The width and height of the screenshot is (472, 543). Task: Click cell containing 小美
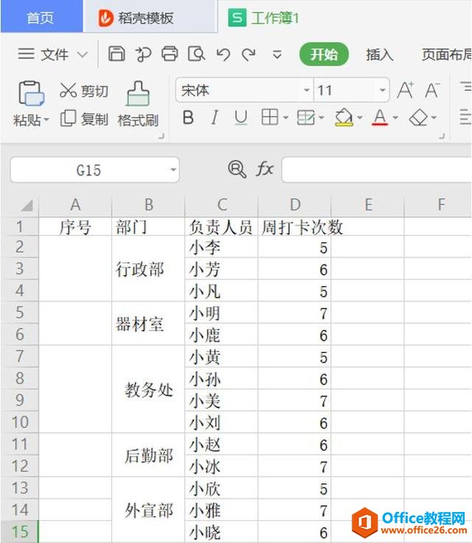[221, 401]
